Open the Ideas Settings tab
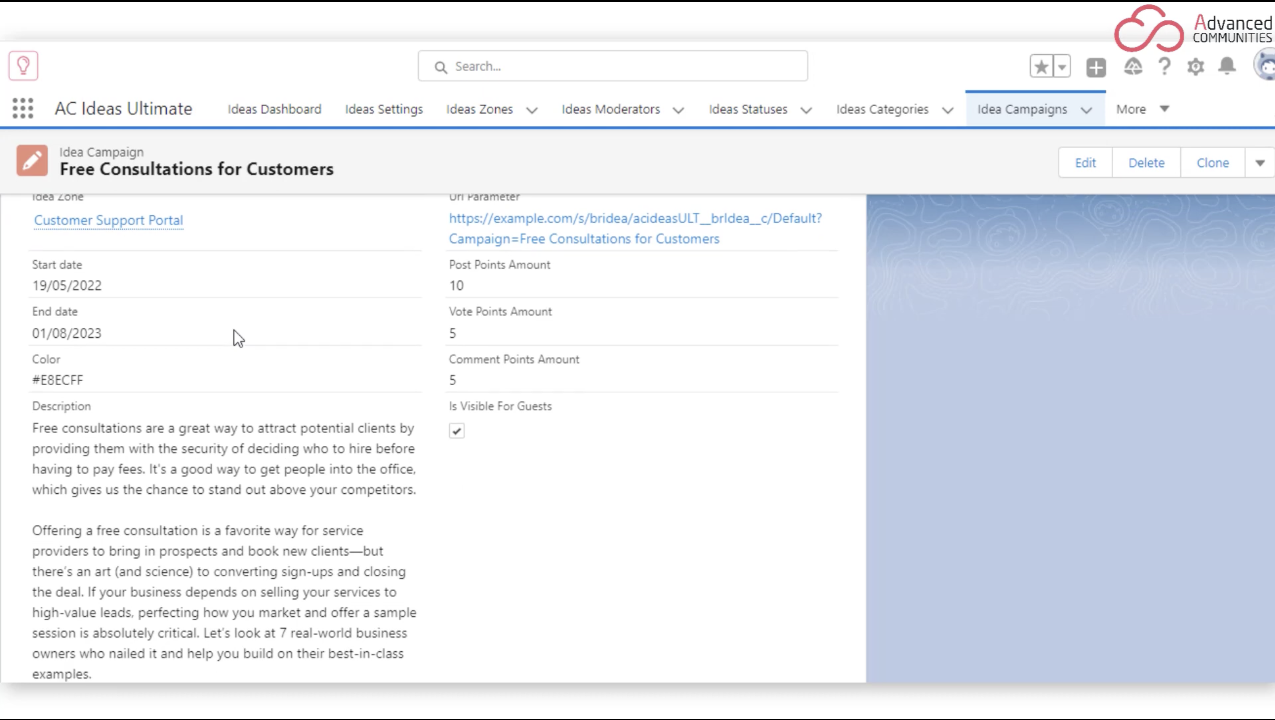1275x720 pixels. click(x=384, y=109)
